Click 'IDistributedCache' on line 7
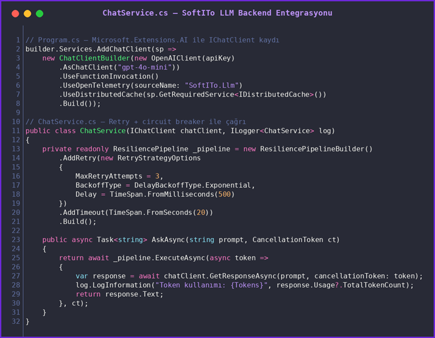This screenshot has width=435, height=338. [x=274, y=94]
